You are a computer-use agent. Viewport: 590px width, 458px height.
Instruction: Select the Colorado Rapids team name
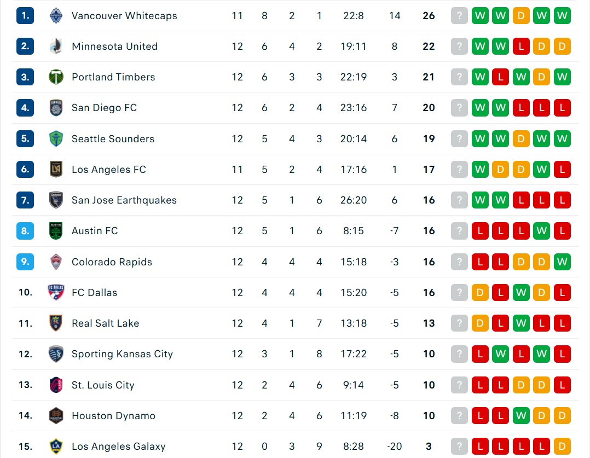pyautogui.click(x=112, y=262)
